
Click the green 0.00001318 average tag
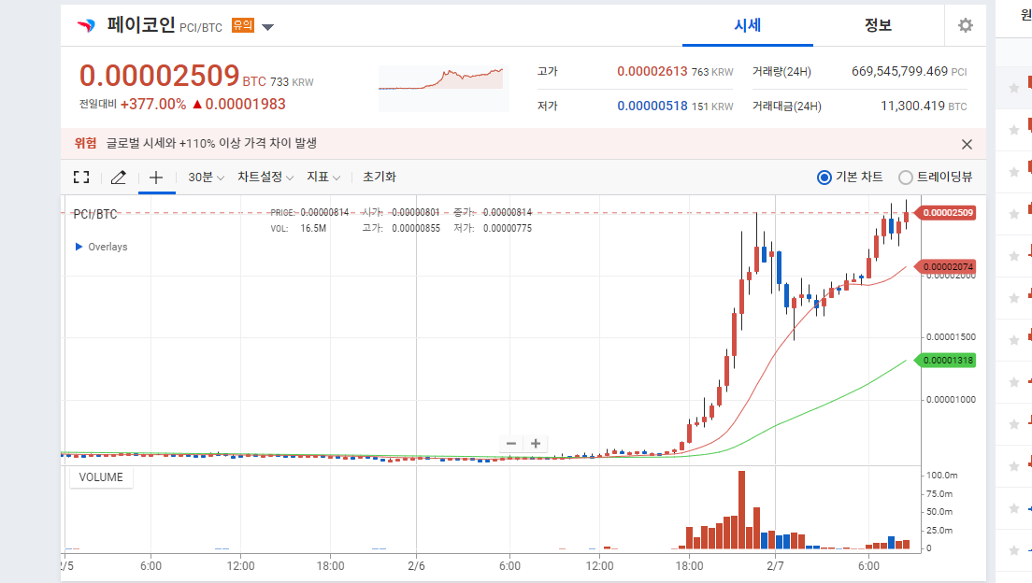tap(947, 360)
